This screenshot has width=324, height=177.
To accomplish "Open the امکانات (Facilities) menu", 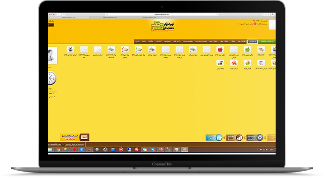I will click(150, 41).
